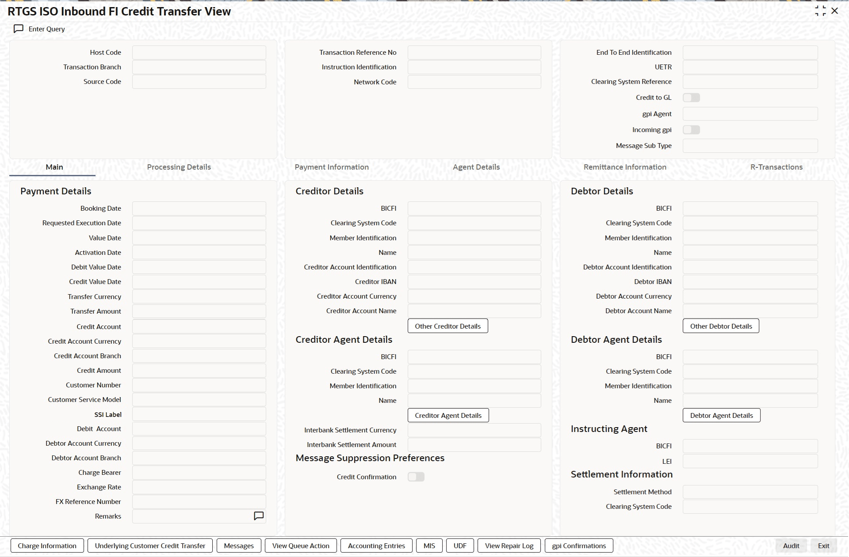Toggle the Credit to GL switch
This screenshot has height=557, width=849.
tap(691, 98)
